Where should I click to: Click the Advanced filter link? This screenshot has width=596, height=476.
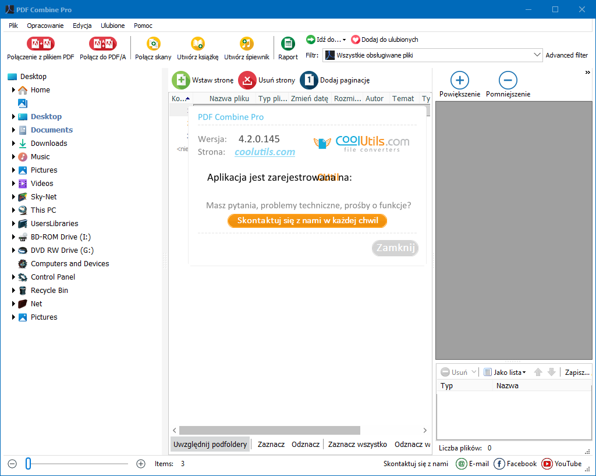pos(566,55)
